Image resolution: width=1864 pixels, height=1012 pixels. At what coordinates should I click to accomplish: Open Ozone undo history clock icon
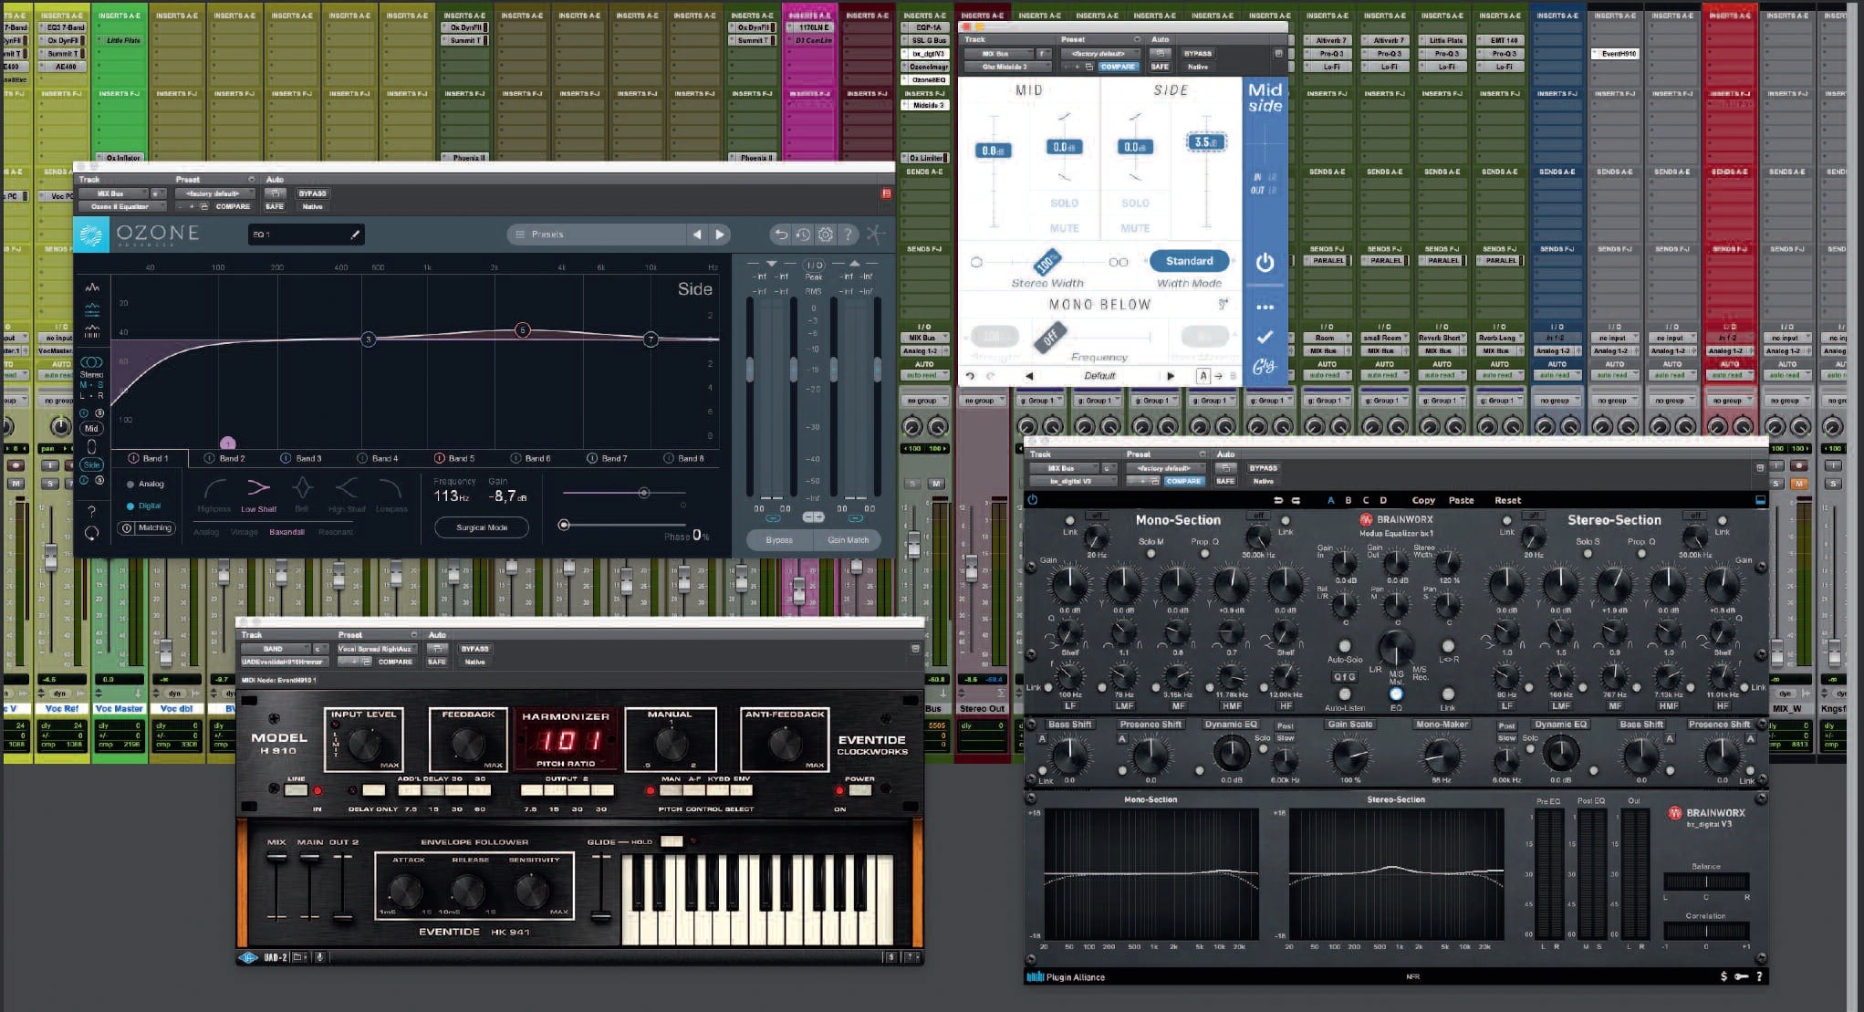click(803, 235)
